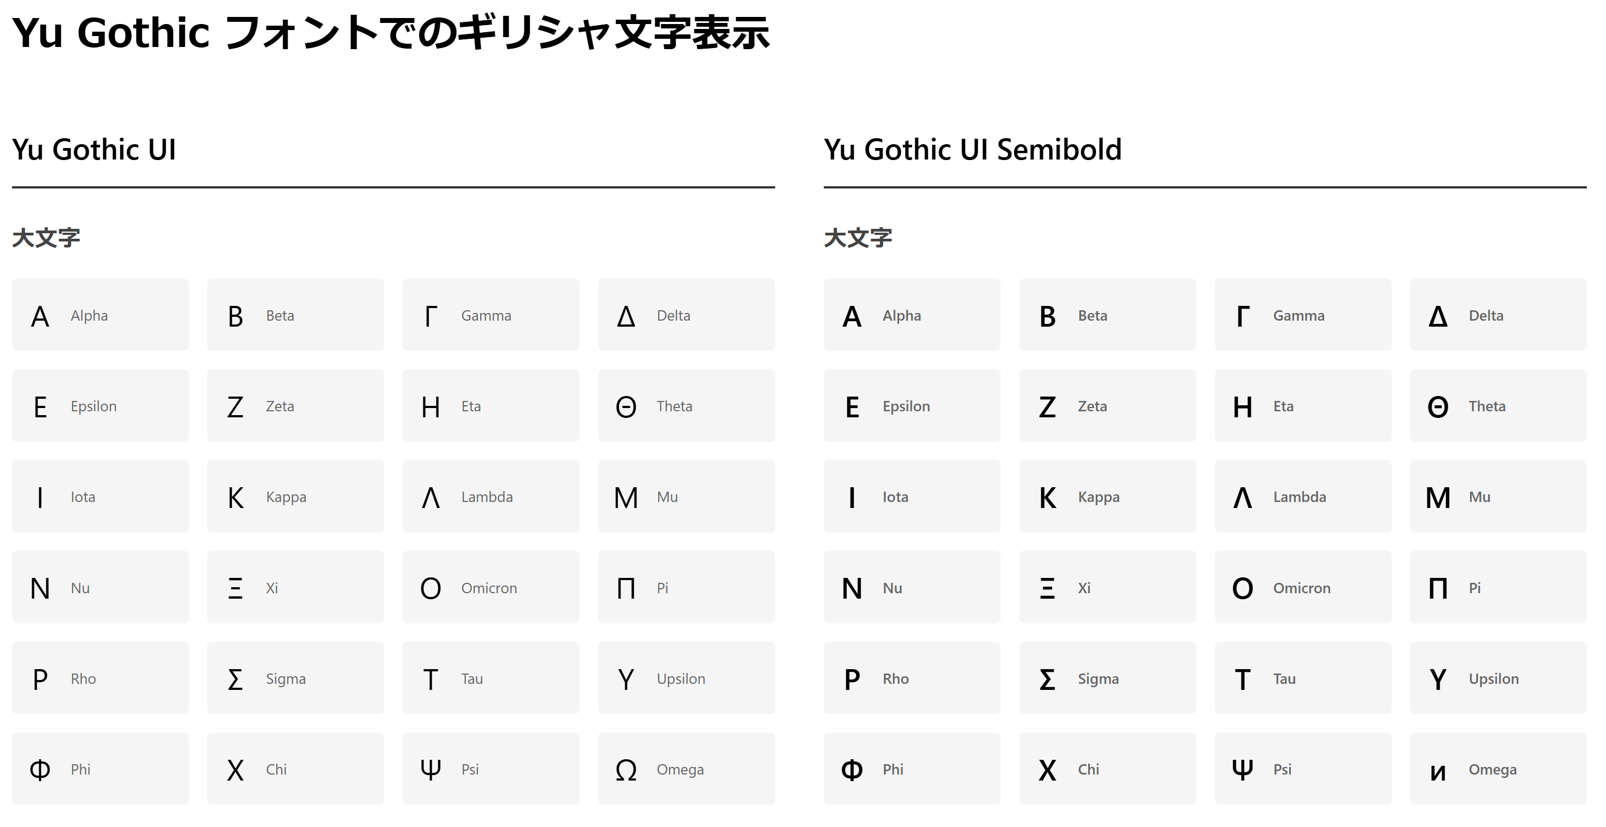Viewport: 1606px width, 827px height.
Task: Select the Omicron card in Semibold section
Action: [1302, 587]
